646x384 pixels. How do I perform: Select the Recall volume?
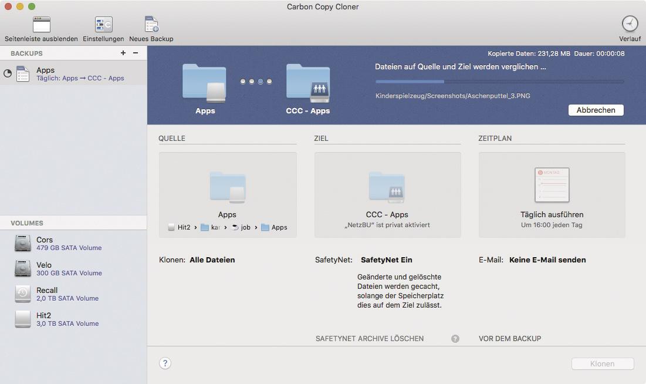pyautogui.click(x=73, y=294)
